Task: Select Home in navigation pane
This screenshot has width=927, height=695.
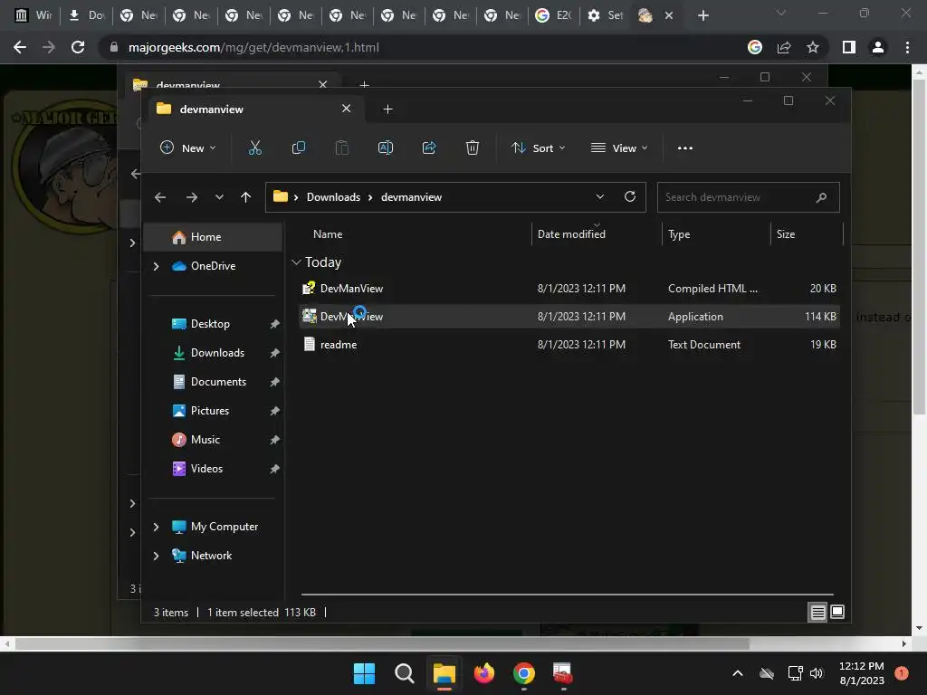Action: [213, 237]
